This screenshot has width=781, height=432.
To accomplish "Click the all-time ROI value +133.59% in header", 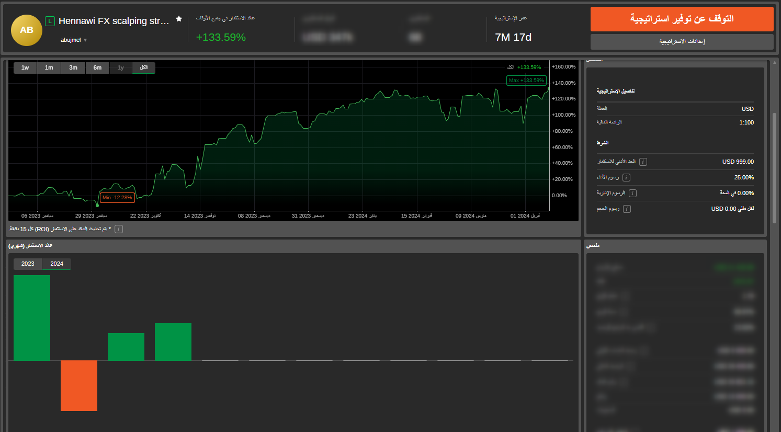I will pos(221,37).
